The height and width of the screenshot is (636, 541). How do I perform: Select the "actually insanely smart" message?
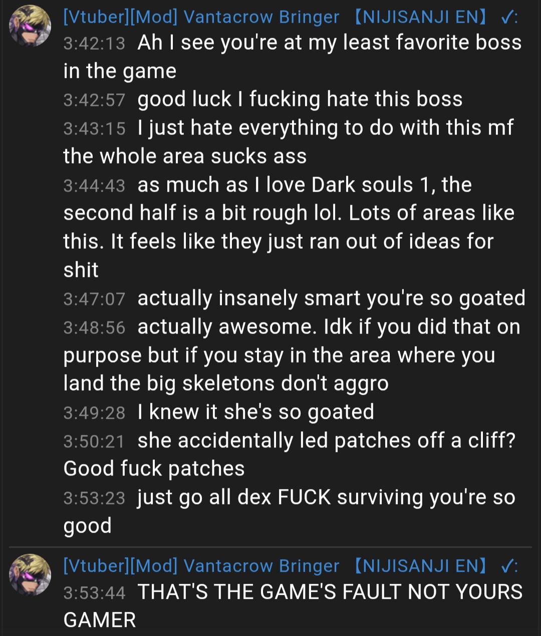295,298
